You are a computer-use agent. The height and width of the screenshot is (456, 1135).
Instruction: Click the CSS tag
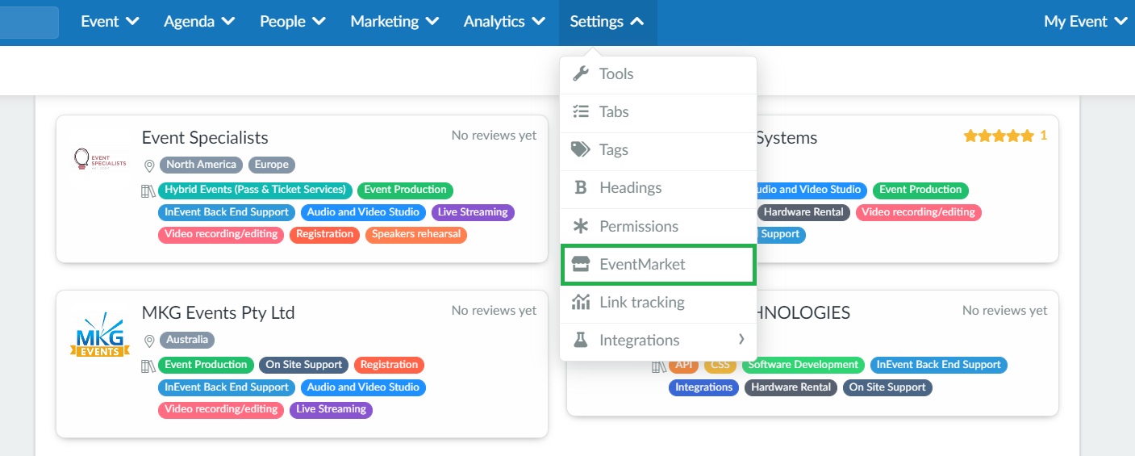point(720,365)
